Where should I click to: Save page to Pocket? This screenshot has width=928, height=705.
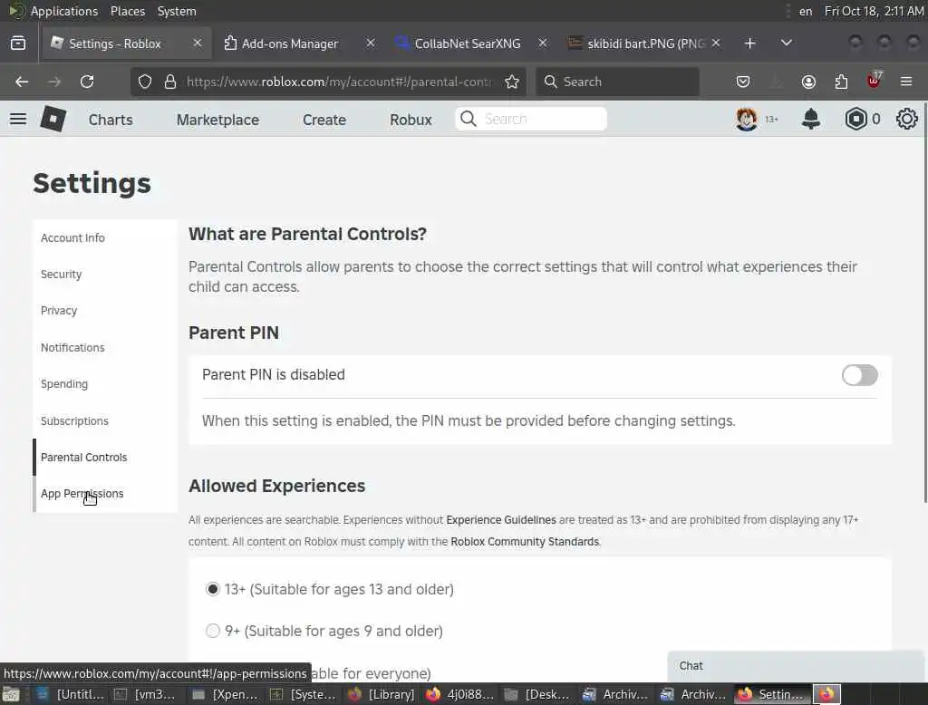[743, 82]
